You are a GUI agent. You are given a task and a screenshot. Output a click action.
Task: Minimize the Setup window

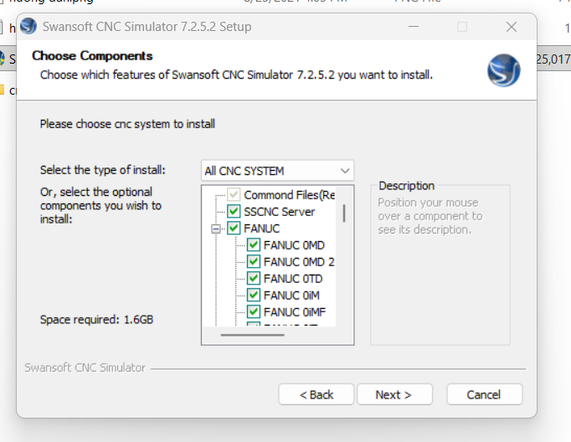click(412, 27)
